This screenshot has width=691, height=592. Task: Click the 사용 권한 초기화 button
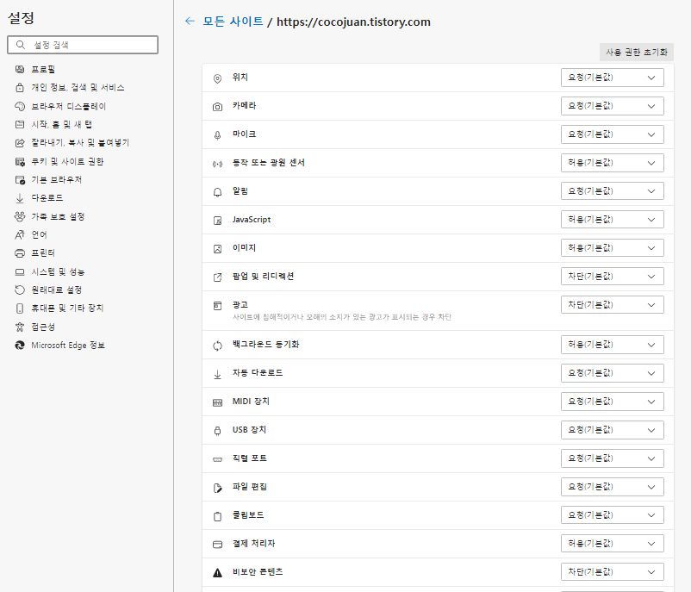(638, 52)
